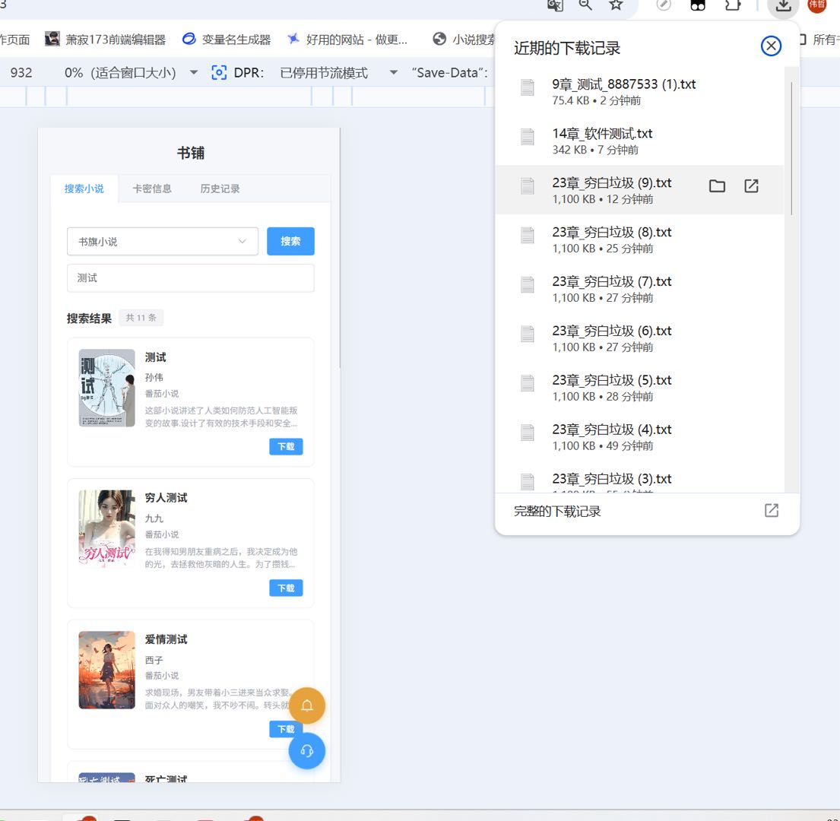Screen dimensions: 840x821
Task: Click the browser downloads toolbar icon
Action: [x=783, y=5]
